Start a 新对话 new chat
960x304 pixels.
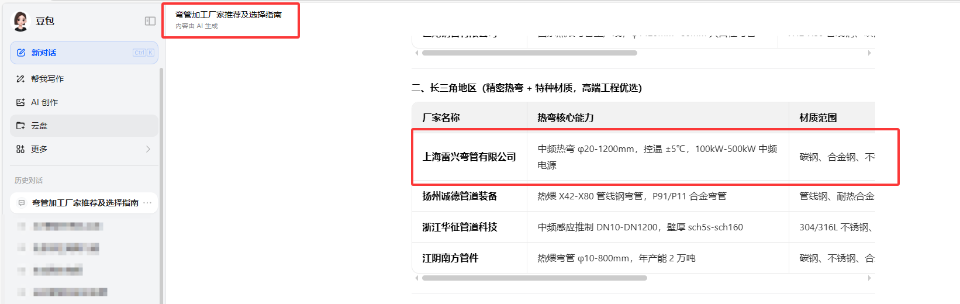[84, 53]
